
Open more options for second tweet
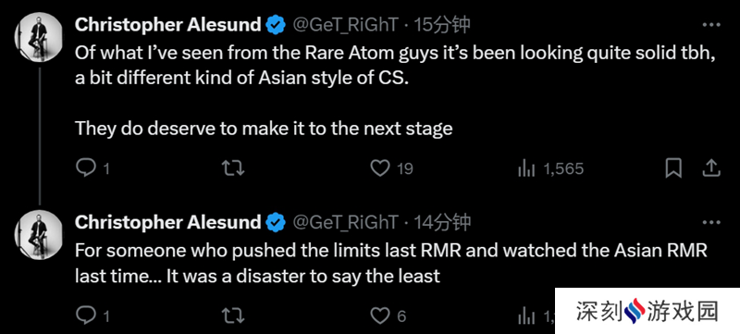(711, 222)
